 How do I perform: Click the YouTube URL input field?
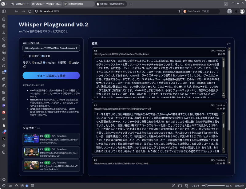point(51,48)
